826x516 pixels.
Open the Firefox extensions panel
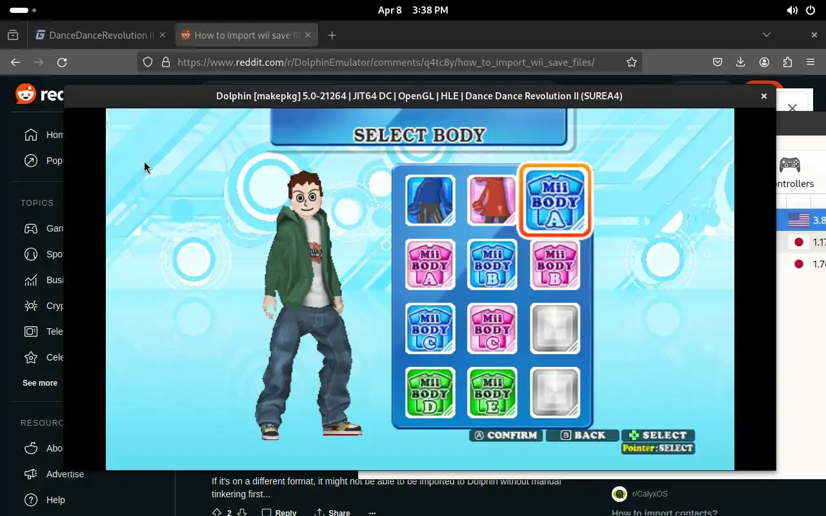(787, 62)
